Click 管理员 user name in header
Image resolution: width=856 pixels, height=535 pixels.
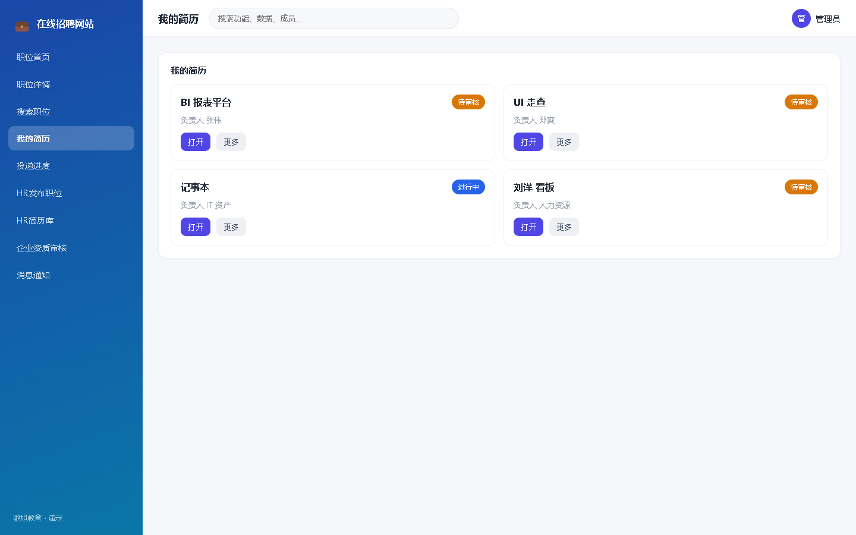pyautogui.click(x=827, y=19)
